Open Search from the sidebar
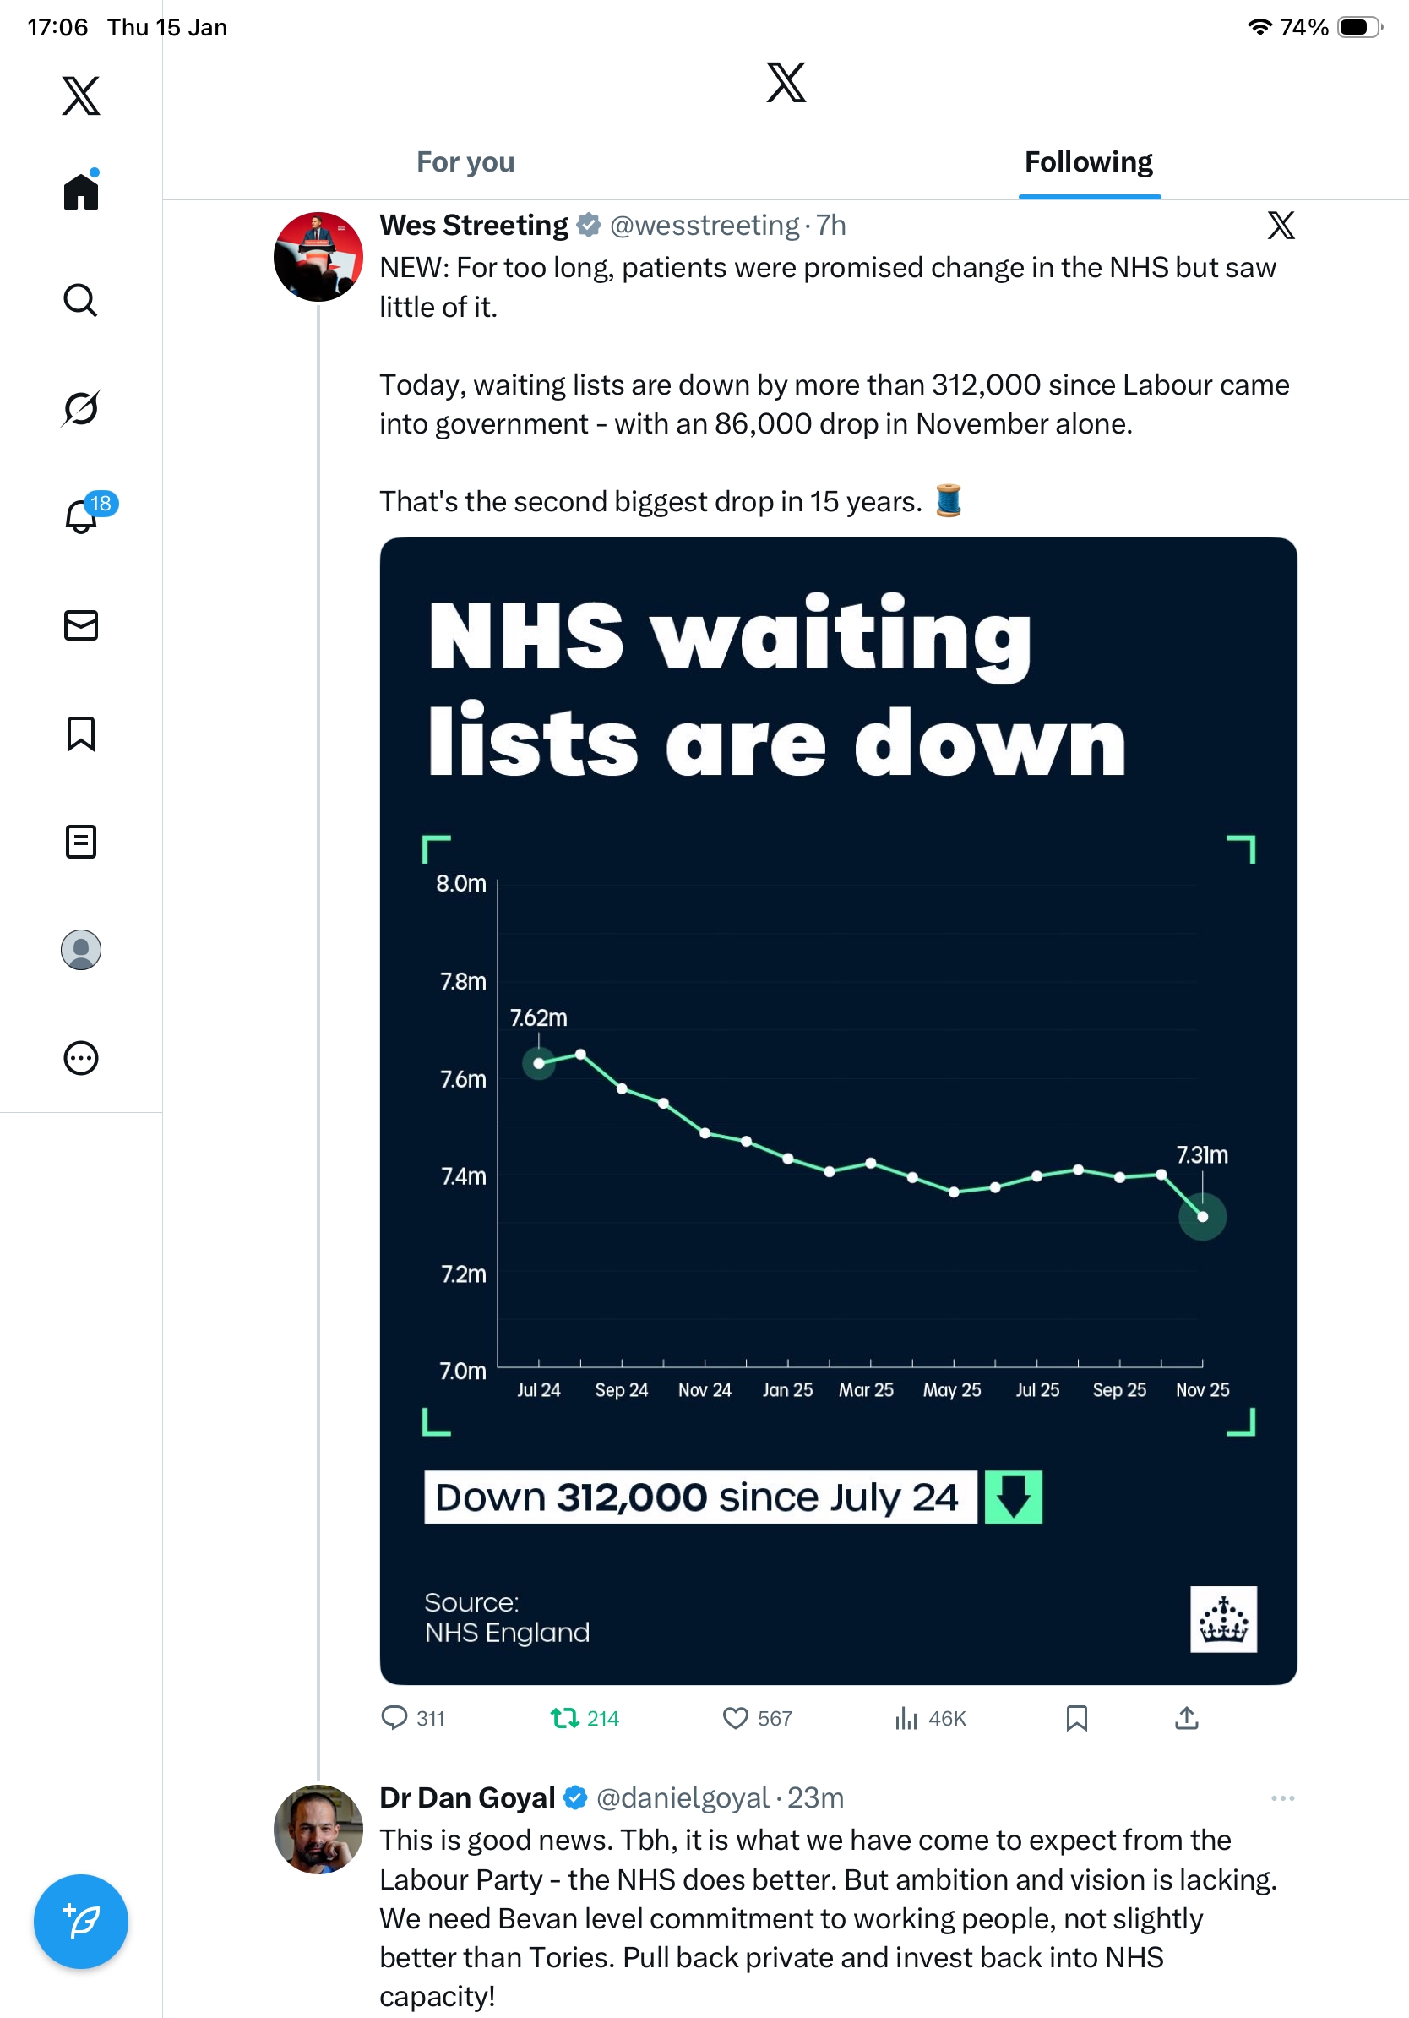Image resolution: width=1409 pixels, height=2018 pixels. 81,300
